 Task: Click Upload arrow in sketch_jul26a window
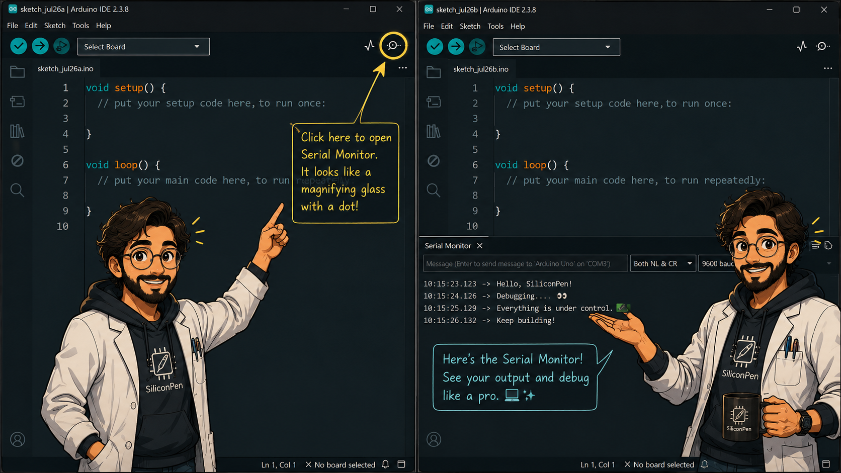(40, 46)
